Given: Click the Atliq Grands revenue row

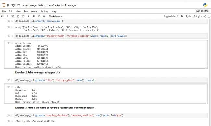Looking at the screenshot, I should pos(31,49).
